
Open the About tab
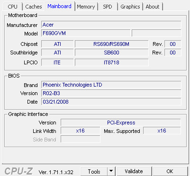click(153, 7)
